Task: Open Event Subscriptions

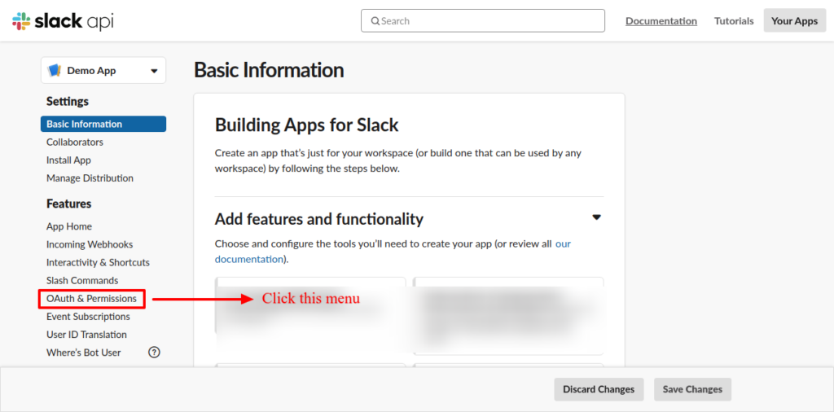Action: (88, 317)
